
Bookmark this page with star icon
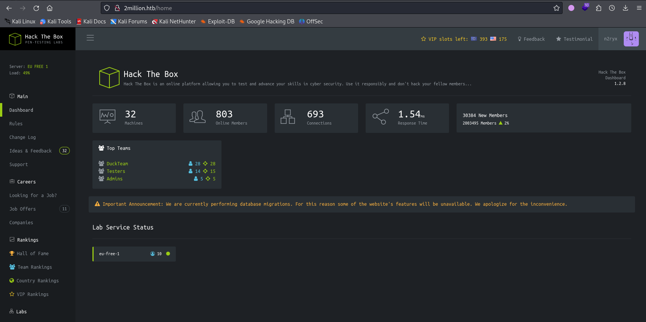click(x=556, y=8)
